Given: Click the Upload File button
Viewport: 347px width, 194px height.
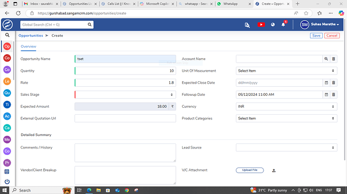Looking at the screenshot, I should point(249,170).
